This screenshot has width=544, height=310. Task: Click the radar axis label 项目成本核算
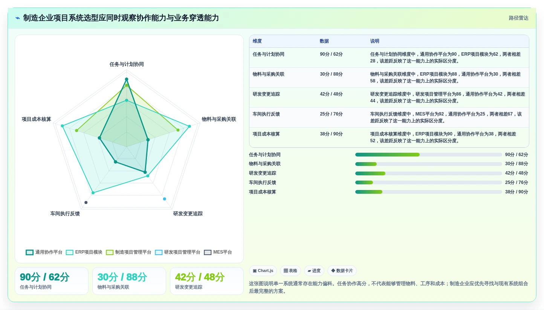37,119
